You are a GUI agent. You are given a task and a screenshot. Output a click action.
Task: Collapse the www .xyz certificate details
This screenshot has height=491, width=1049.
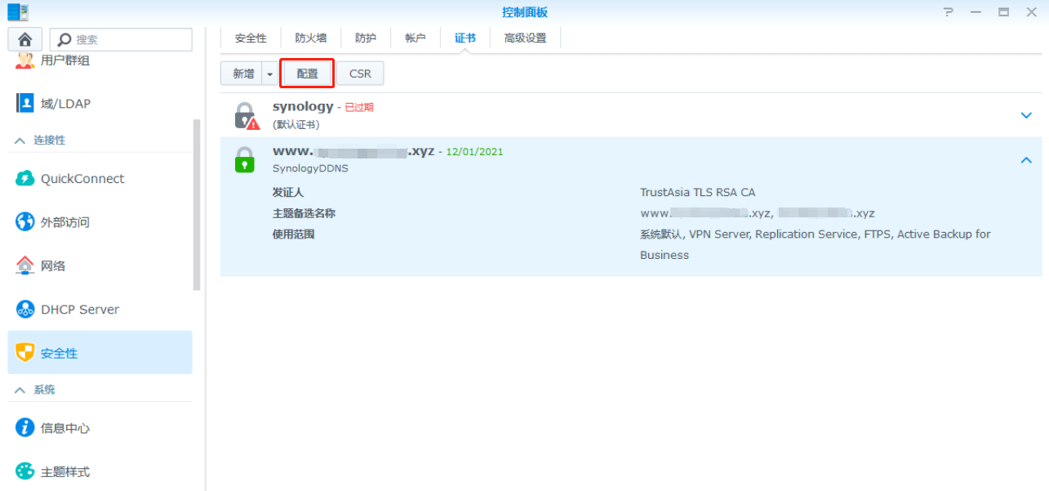point(1027,160)
